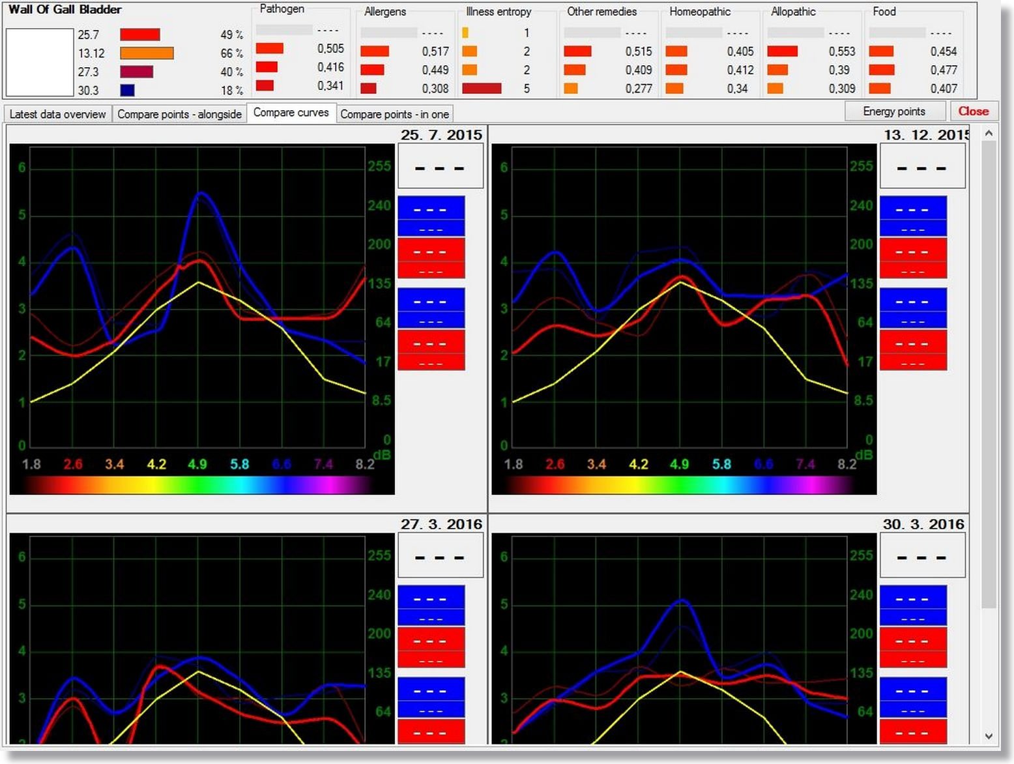
Task: Click first blue box beside 13. 12. 2015 chart
Action: tap(912, 216)
